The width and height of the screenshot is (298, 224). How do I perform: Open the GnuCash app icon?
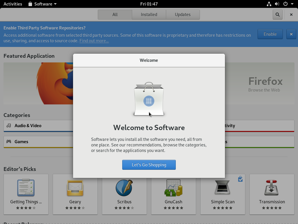pos(173,188)
